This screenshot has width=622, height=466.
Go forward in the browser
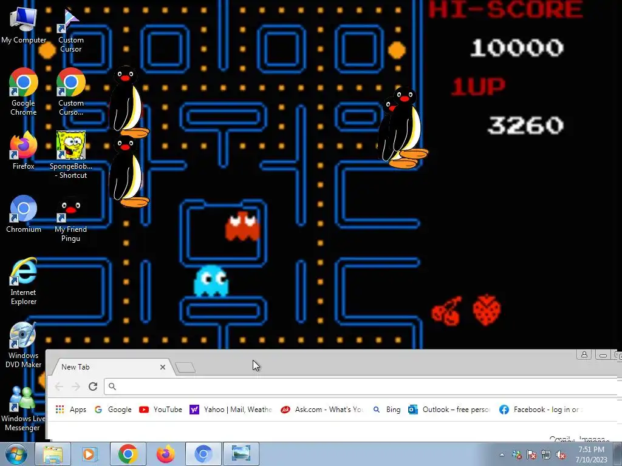76,387
